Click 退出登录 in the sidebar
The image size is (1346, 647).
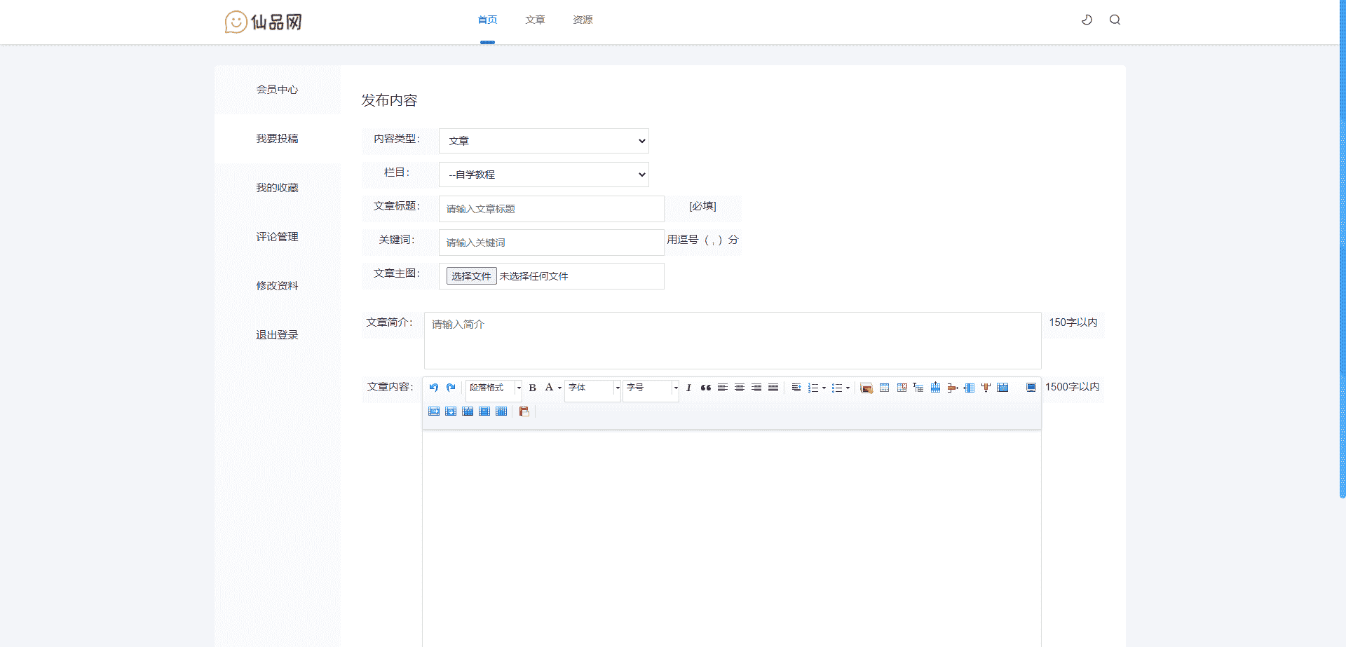[x=277, y=335]
